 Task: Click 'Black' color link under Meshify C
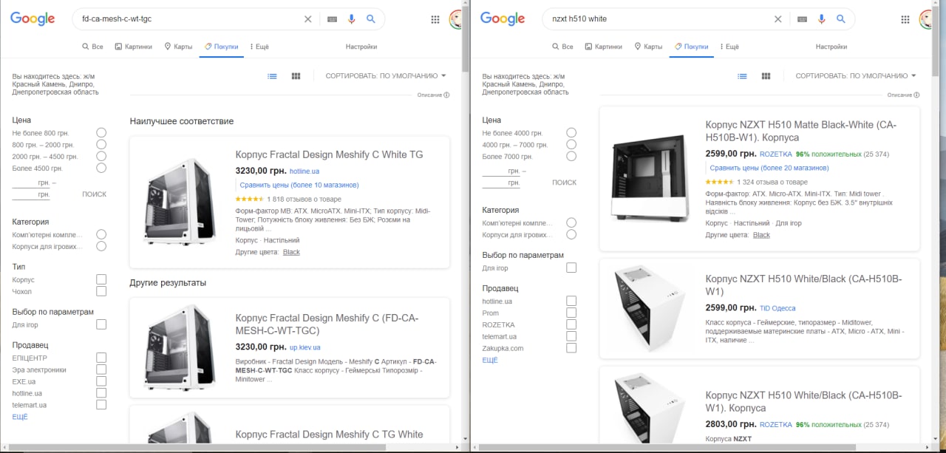click(x=291, y=252)
